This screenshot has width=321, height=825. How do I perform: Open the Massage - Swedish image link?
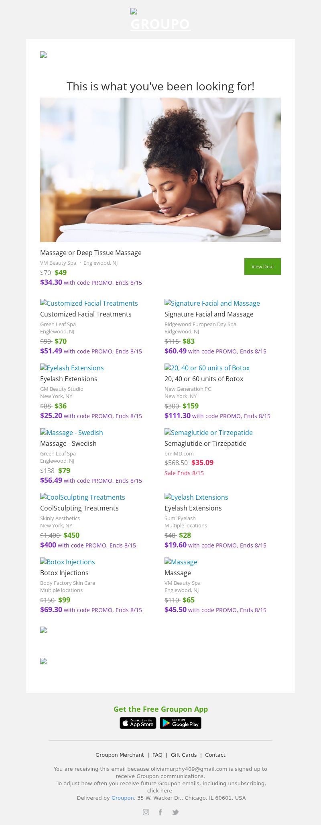pos(72,433)
